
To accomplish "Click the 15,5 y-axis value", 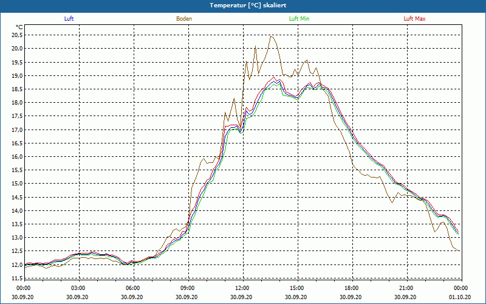I will click(x=17, y=170).
